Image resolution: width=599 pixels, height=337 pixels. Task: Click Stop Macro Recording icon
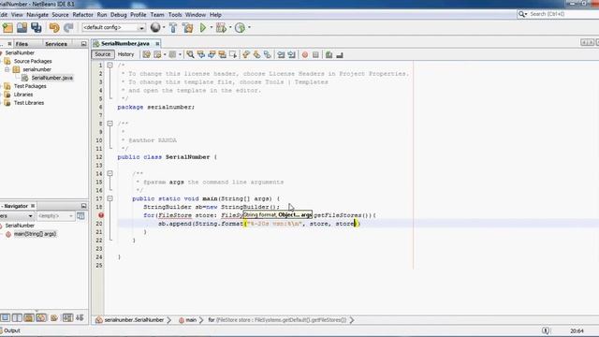315,55
